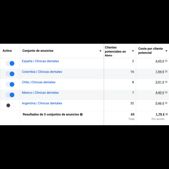
Task: Select the Activa column header
Action: (7, 51)
